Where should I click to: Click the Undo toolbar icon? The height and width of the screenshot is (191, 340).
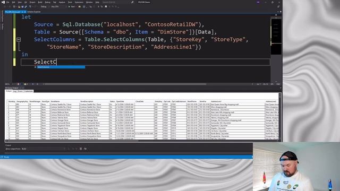pyautogui.click(x=30, y=7)
